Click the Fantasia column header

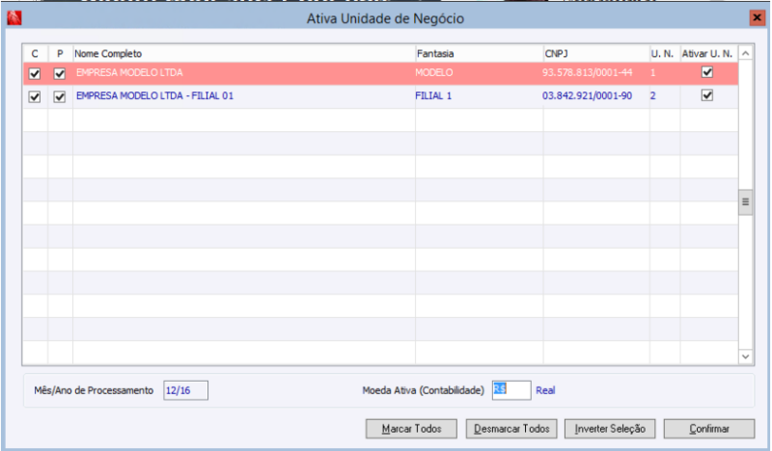(479, 54)
